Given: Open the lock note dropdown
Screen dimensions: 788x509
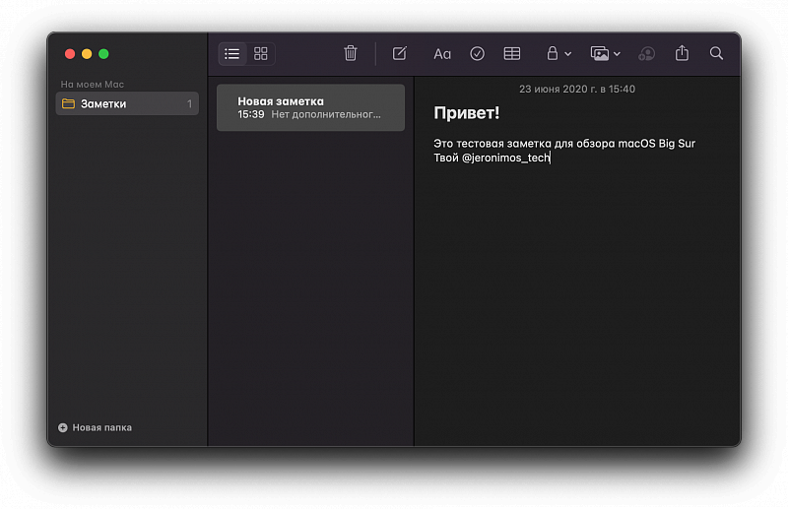Looking at the screenshot, I should click(558, 53).
